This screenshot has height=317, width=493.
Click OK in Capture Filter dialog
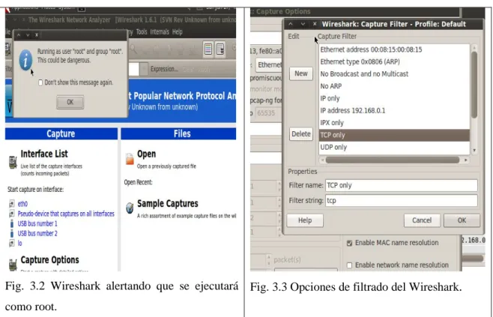pyautogui.click(x=462, y=220)
